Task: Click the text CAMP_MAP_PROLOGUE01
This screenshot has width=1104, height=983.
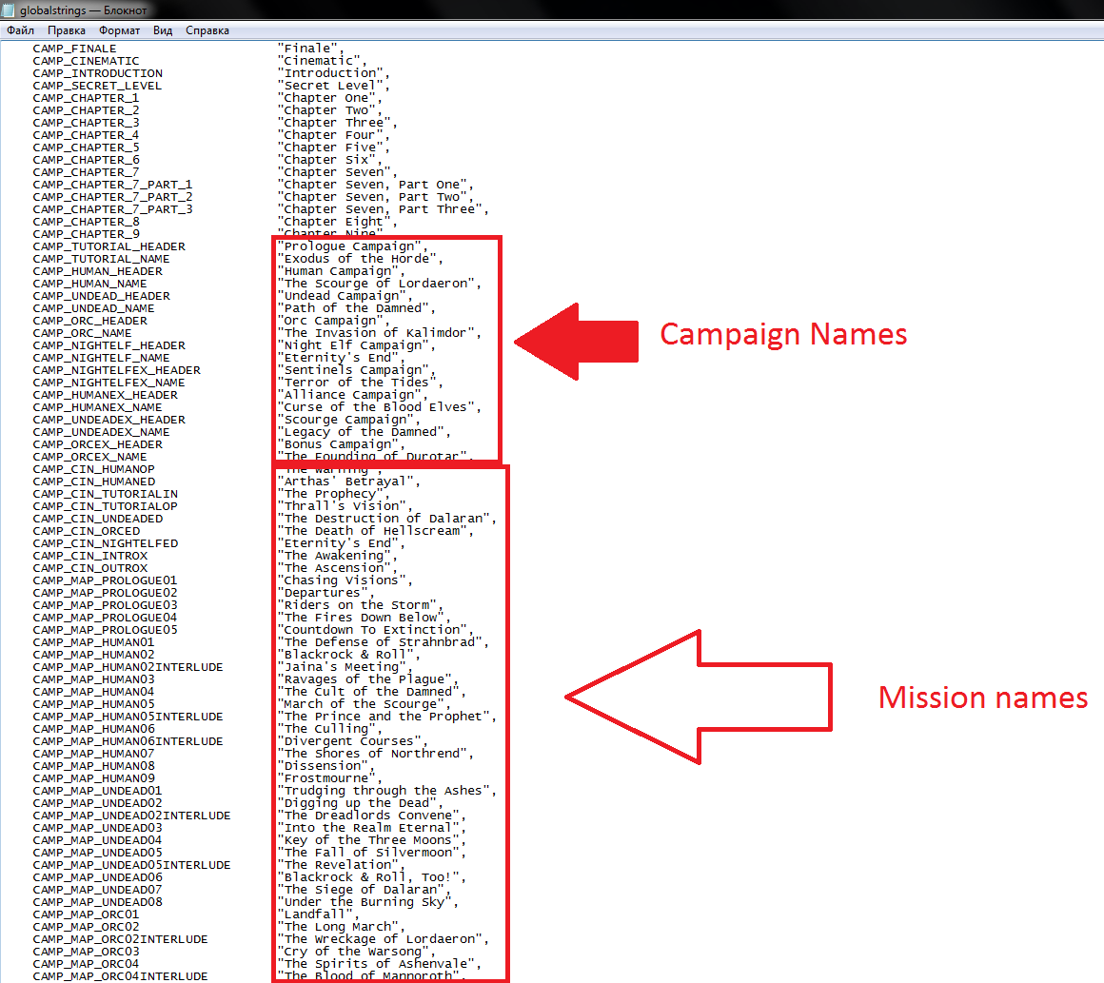Action: tap(105, 580)
